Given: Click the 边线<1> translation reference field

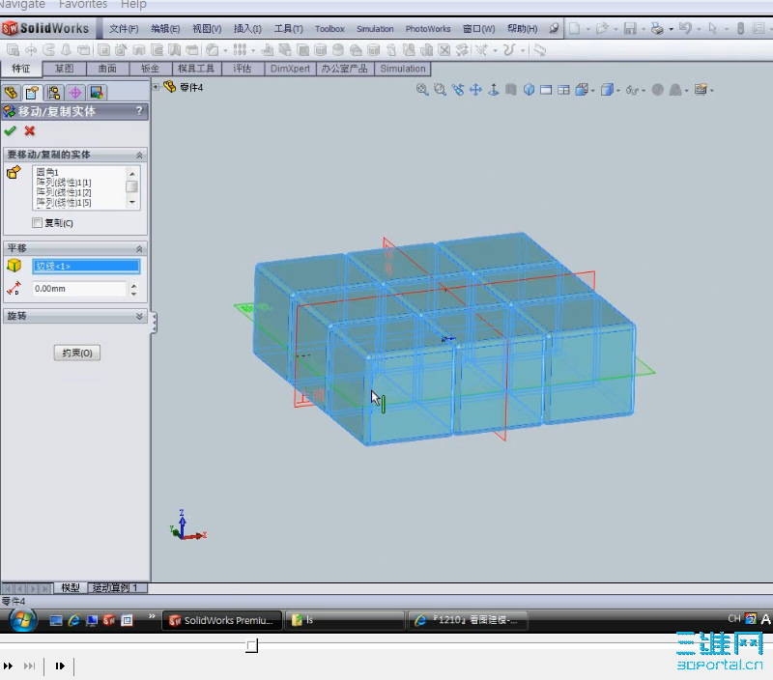Looking at the screenshot, I should click(x=86, y=266).
